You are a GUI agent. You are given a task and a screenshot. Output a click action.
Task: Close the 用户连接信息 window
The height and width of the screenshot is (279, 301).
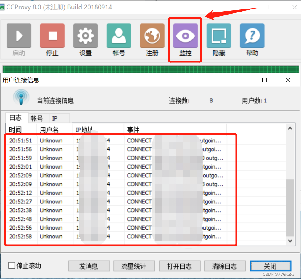[288, 80]
